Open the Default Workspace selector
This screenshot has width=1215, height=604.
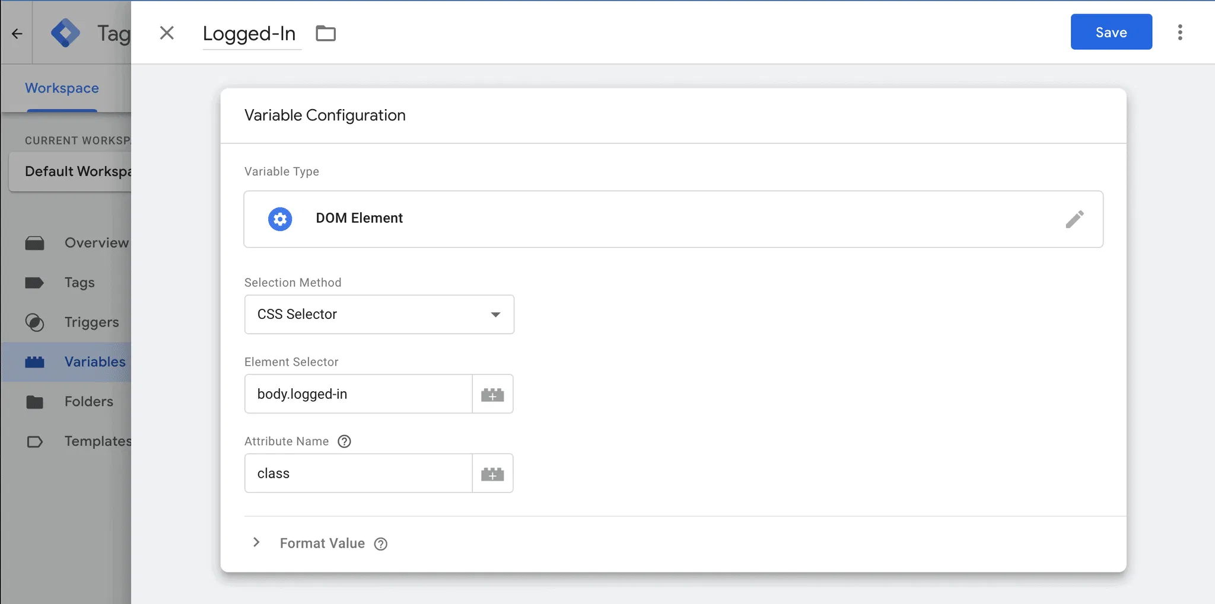[x=71, y=172]
